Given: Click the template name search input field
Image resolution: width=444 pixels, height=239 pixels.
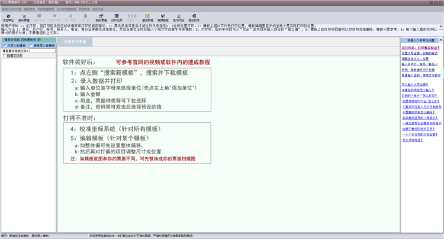Looking at the screenshot, I should point(42,51).
